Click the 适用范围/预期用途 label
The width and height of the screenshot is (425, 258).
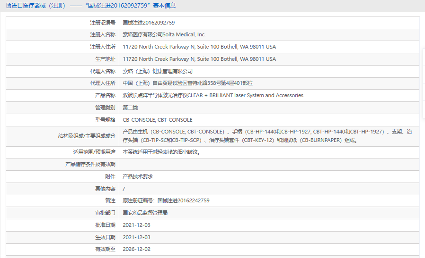click(x=94, y=152)
